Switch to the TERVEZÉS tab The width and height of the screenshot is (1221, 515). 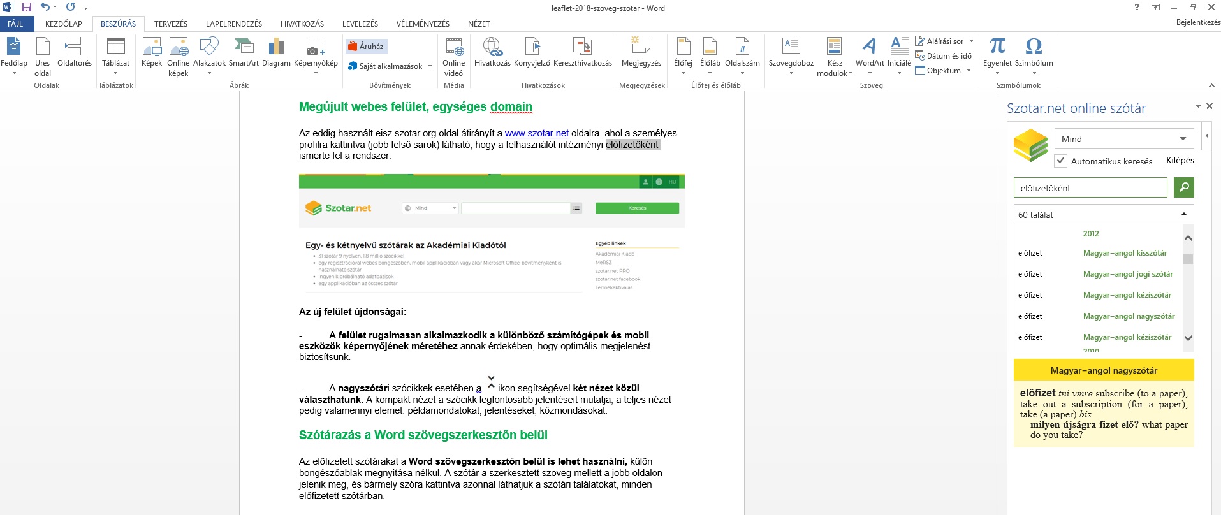point(171,24)
